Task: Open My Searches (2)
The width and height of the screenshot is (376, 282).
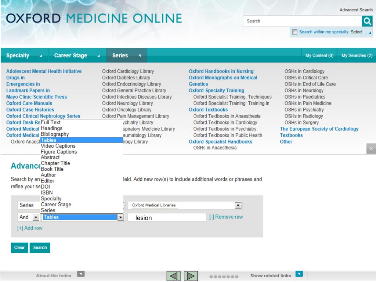Action: point(357,55)
